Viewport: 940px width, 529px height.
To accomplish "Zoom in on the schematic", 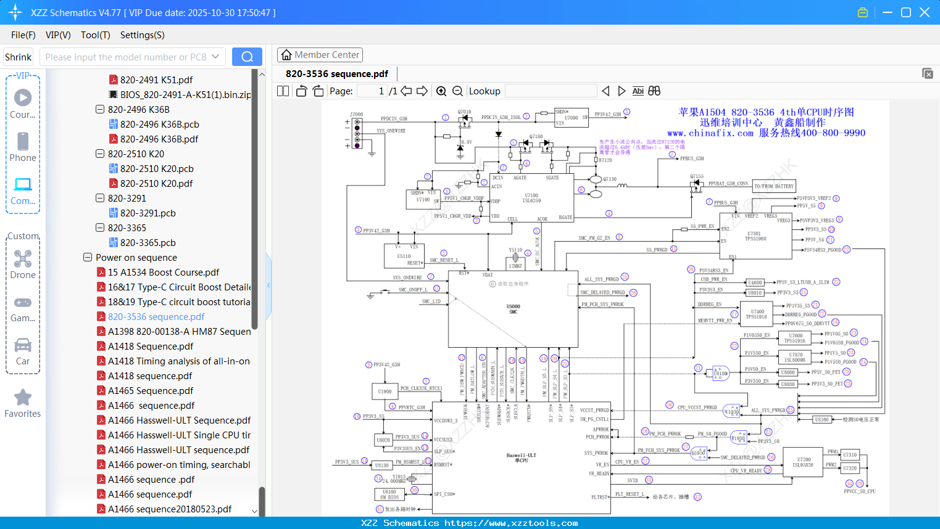I will click(441, 91).
